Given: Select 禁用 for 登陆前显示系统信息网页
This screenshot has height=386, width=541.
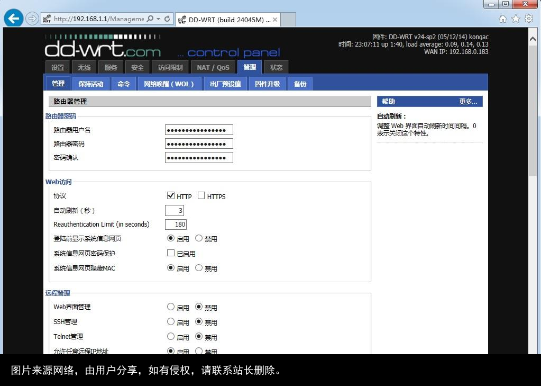Looking at the screenshot, I should (x=199, y=238).
